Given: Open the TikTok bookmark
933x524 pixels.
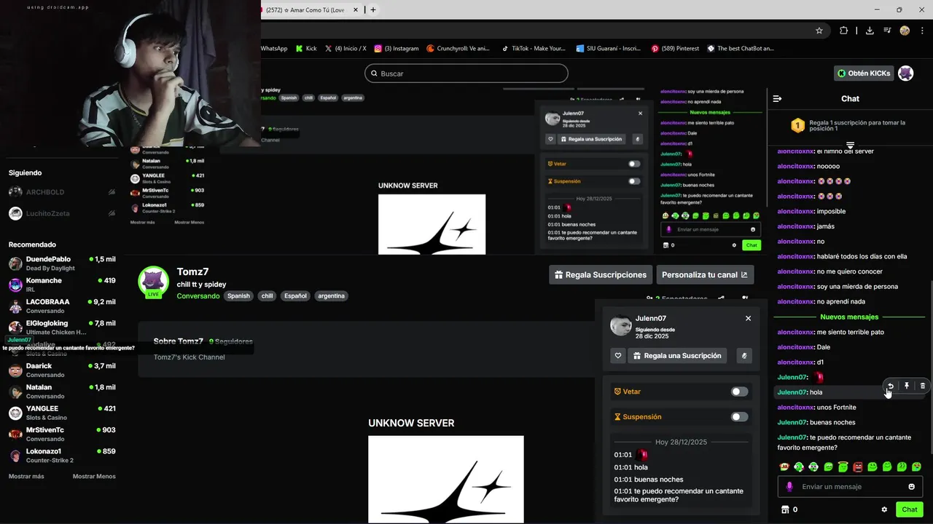Looking at the screenshot, I should click(534, 49).
